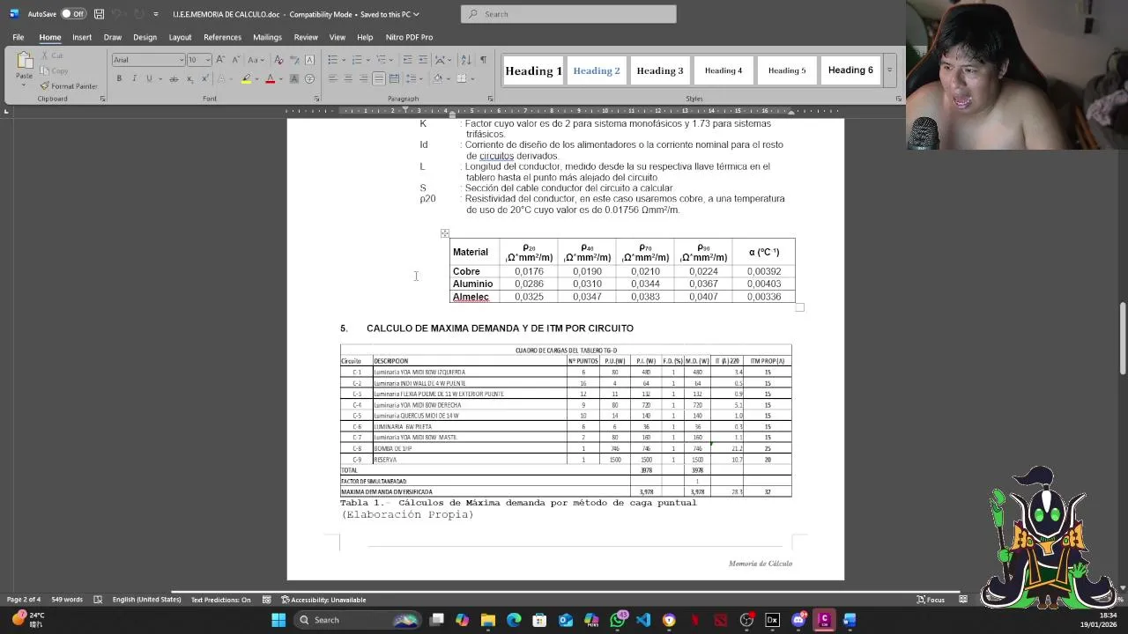The image size is (1128, 634).
Task: Expand bullets list dropdown
Action: (343, 60)
